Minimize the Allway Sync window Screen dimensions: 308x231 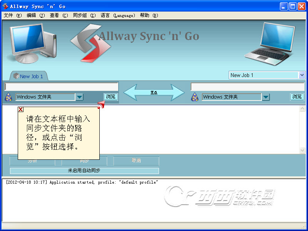[284, 7]
